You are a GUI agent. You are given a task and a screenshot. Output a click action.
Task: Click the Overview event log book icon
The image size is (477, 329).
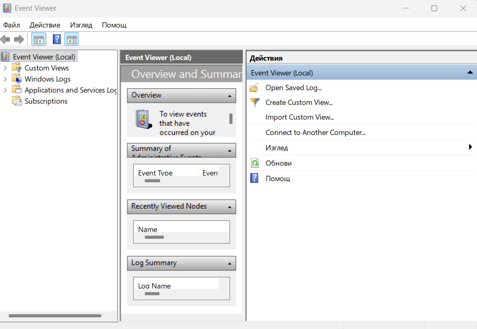point(144,119)
